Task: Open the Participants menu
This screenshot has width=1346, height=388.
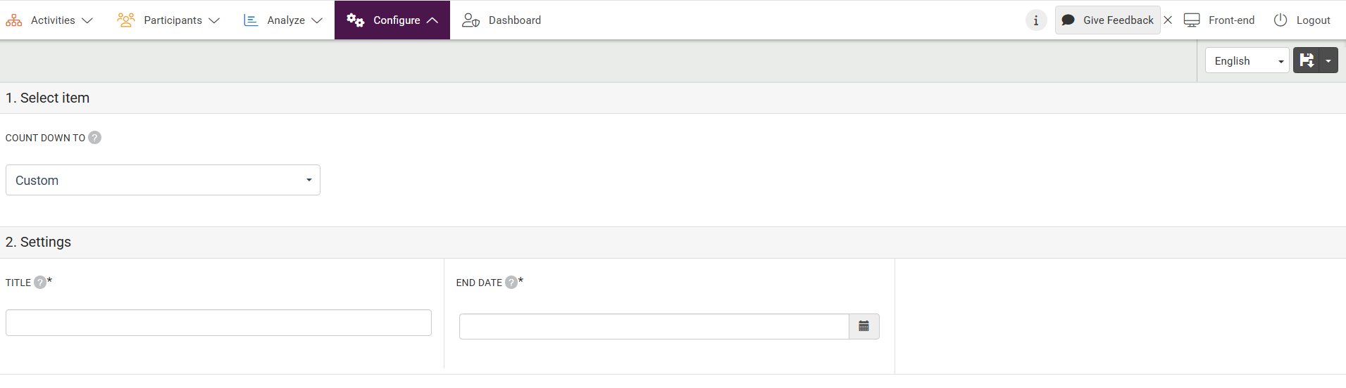Action: pyautogui.click(x=168, y=20)
